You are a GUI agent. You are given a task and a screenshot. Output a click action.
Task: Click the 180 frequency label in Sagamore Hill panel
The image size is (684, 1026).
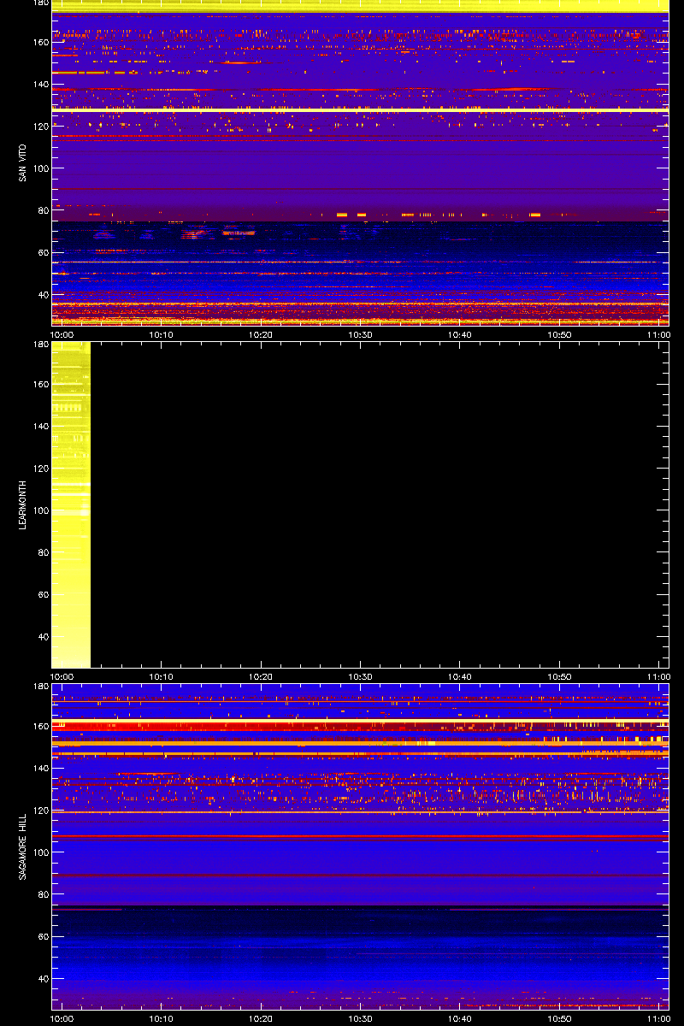tap(40, 687)
